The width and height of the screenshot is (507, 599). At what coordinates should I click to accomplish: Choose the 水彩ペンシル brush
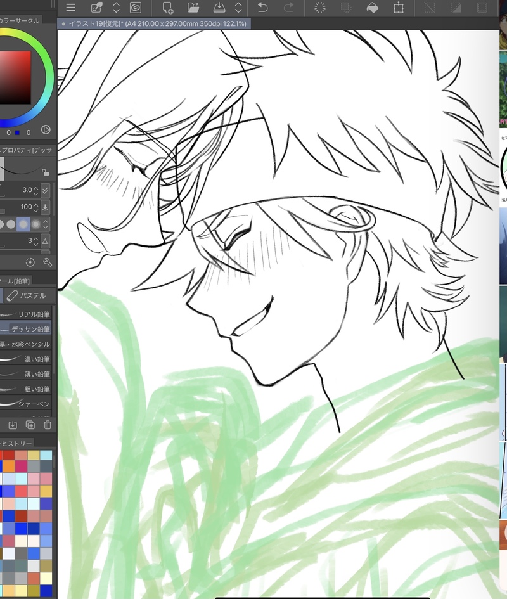coord(25,344)
